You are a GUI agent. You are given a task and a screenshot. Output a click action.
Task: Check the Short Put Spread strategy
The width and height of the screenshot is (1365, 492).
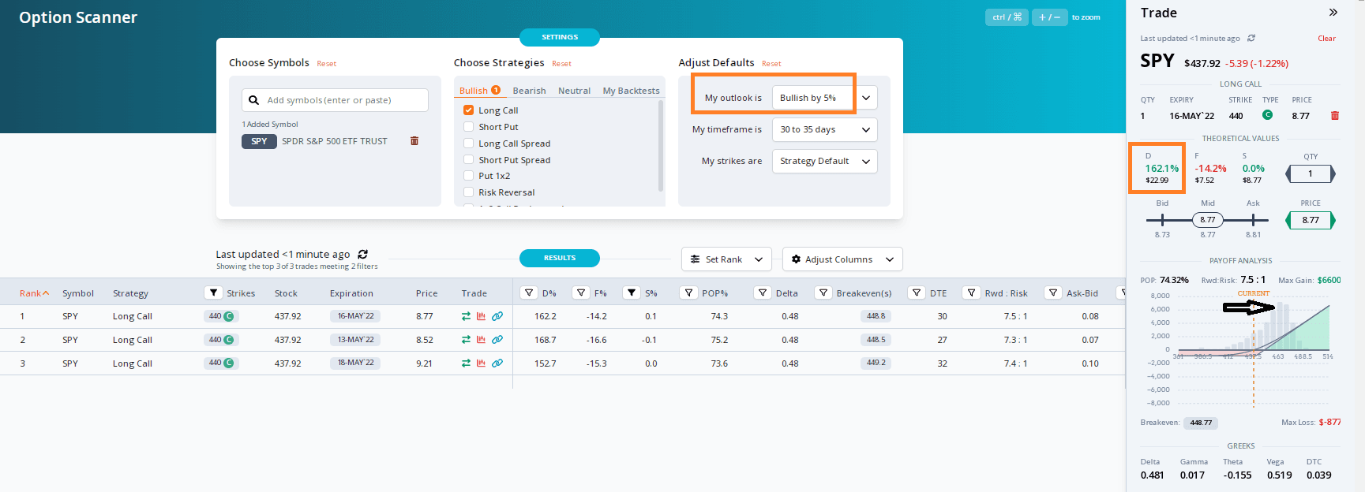[x=468, y=160]
